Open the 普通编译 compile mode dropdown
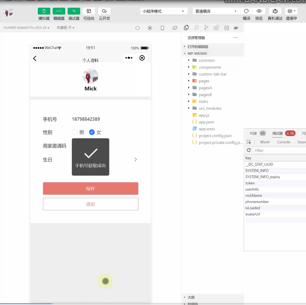306x305 pixels. (216, 11)
